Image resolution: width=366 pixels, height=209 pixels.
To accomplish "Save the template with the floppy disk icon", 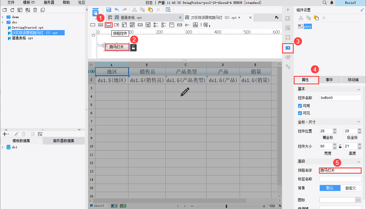I will pos(109,10).
